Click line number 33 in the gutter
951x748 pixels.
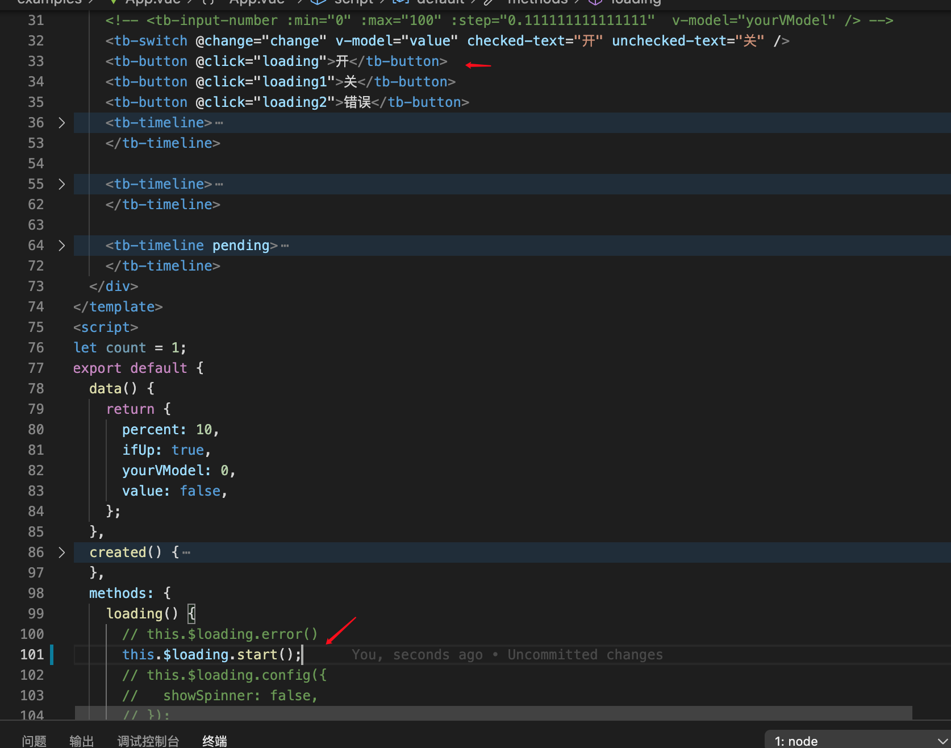36,61
